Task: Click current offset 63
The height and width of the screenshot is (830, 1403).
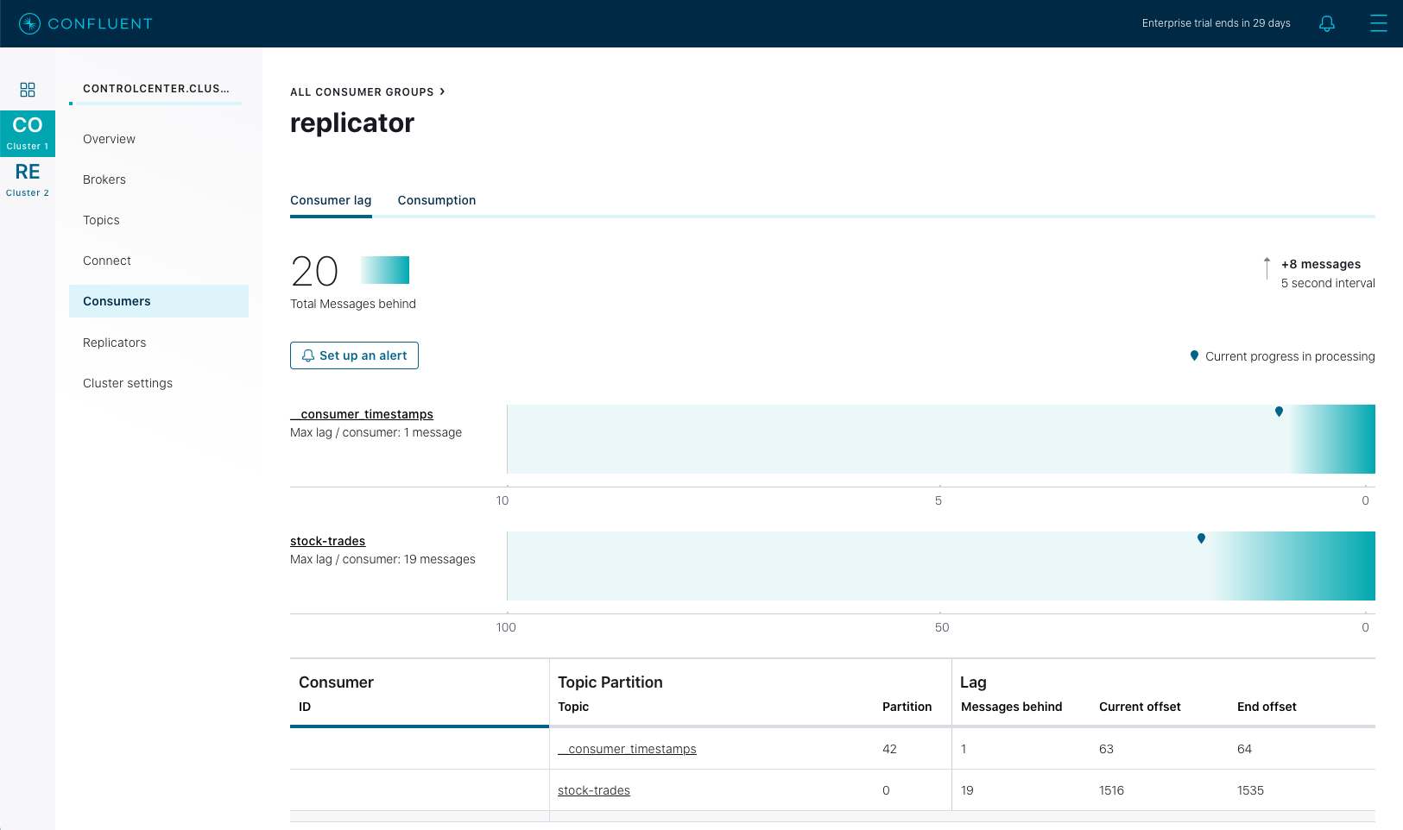Action: click(1106, 749)
